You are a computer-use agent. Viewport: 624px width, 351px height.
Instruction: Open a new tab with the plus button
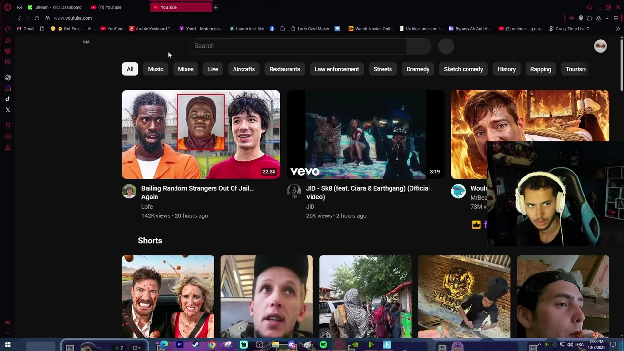(216, 7)
